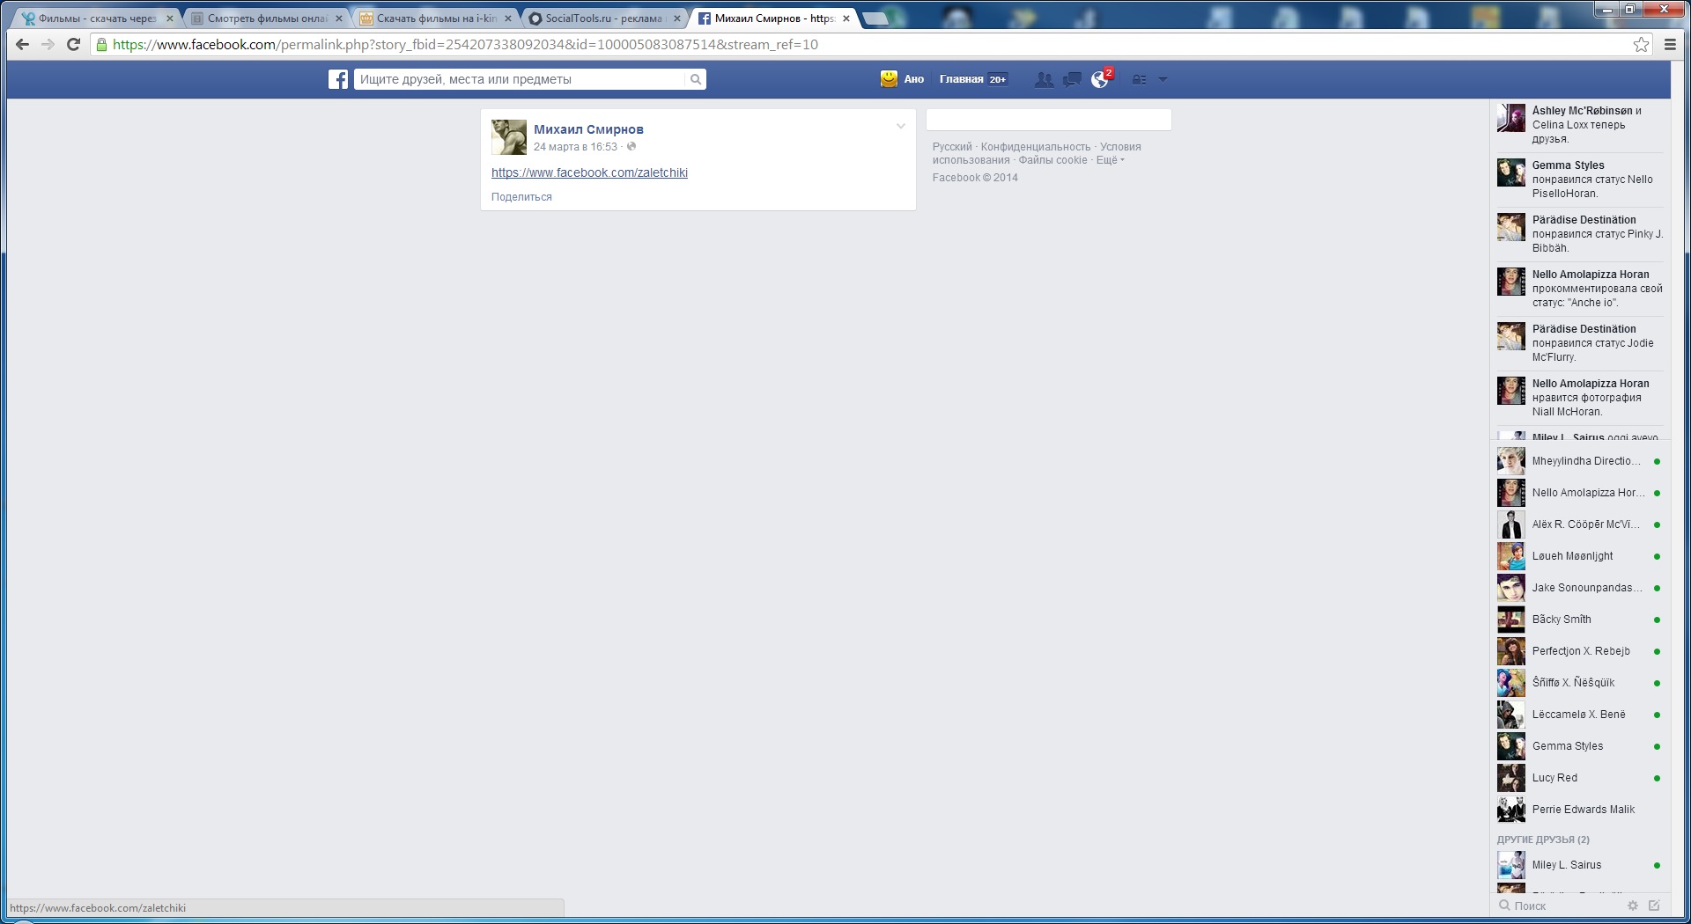Open ticker story: Gemma Styles liked Nello's status
Screen dimensions: 1691x924
coord(1580,180)
